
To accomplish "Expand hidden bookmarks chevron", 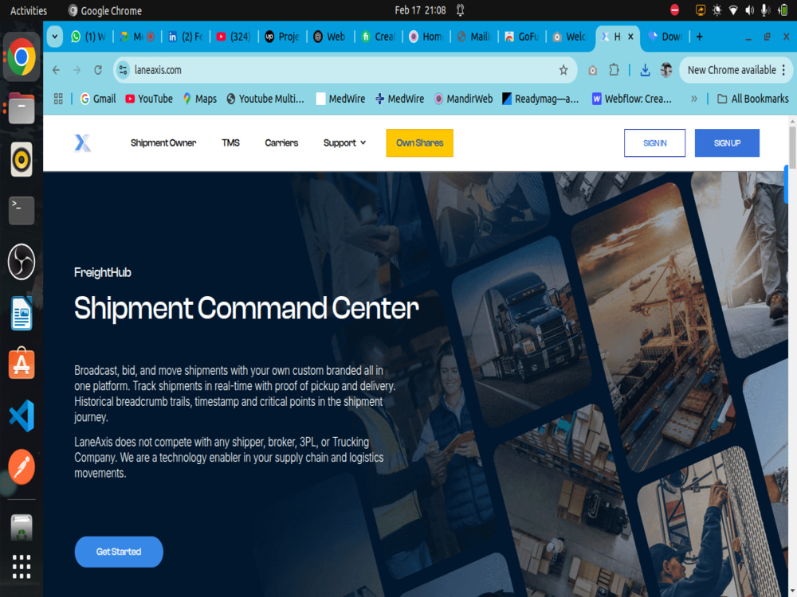I will (x=694, y=99).
